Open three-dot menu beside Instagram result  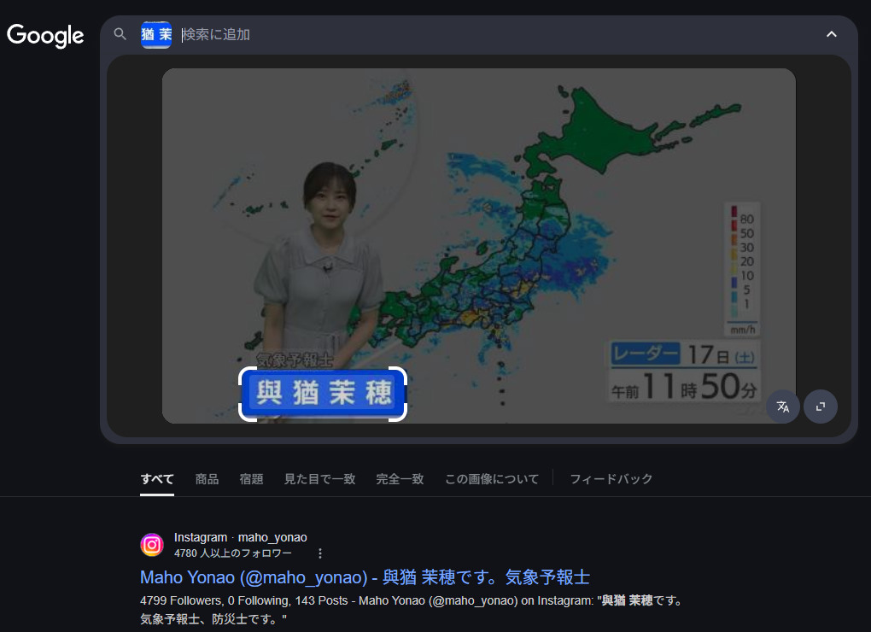point(320,553)
